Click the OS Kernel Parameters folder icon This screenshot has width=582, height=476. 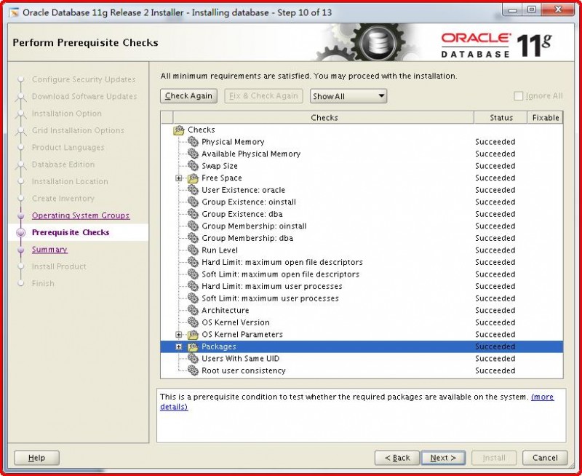(191, 334)
